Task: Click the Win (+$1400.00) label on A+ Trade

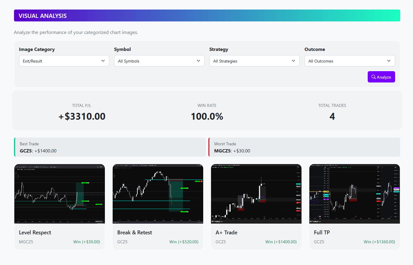Action: coord(281,242)
